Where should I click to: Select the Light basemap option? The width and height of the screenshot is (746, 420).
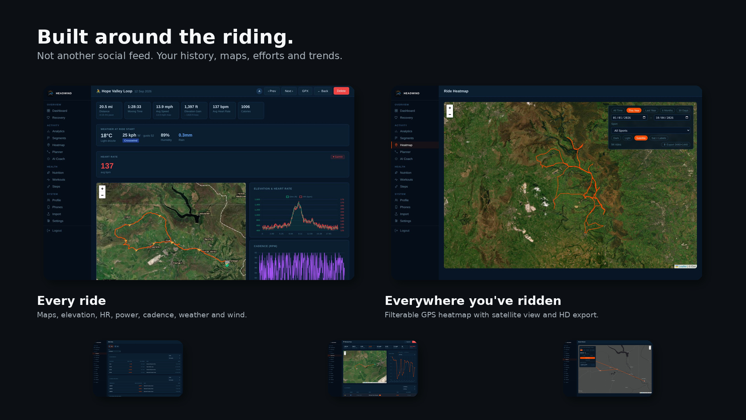(627, 138)
